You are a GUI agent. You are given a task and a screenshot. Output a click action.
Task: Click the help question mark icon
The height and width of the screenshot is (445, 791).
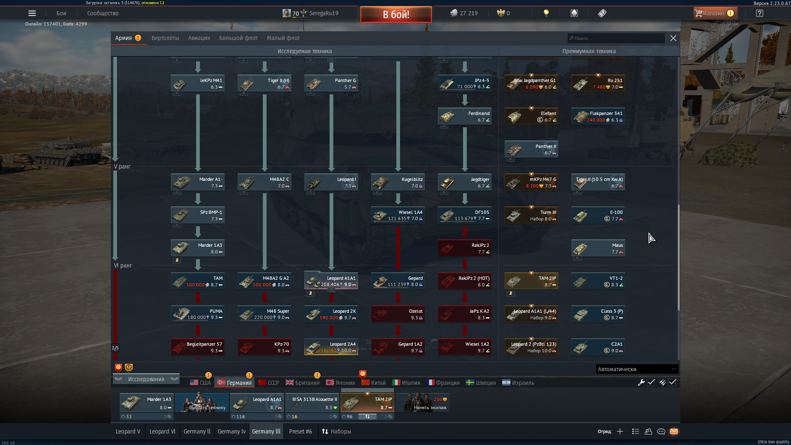(760, 13)
